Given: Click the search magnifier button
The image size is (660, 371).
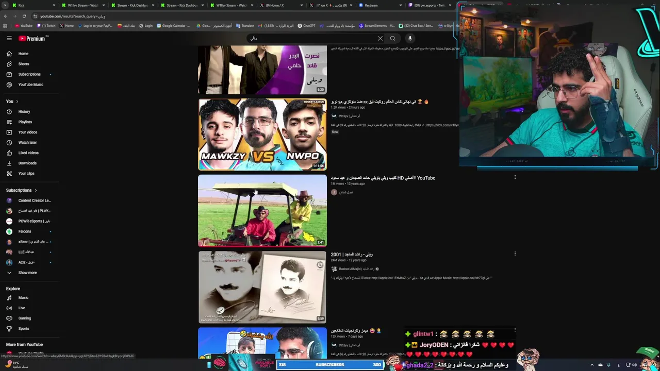Looking at the screenshot, I should pos(392,39).
